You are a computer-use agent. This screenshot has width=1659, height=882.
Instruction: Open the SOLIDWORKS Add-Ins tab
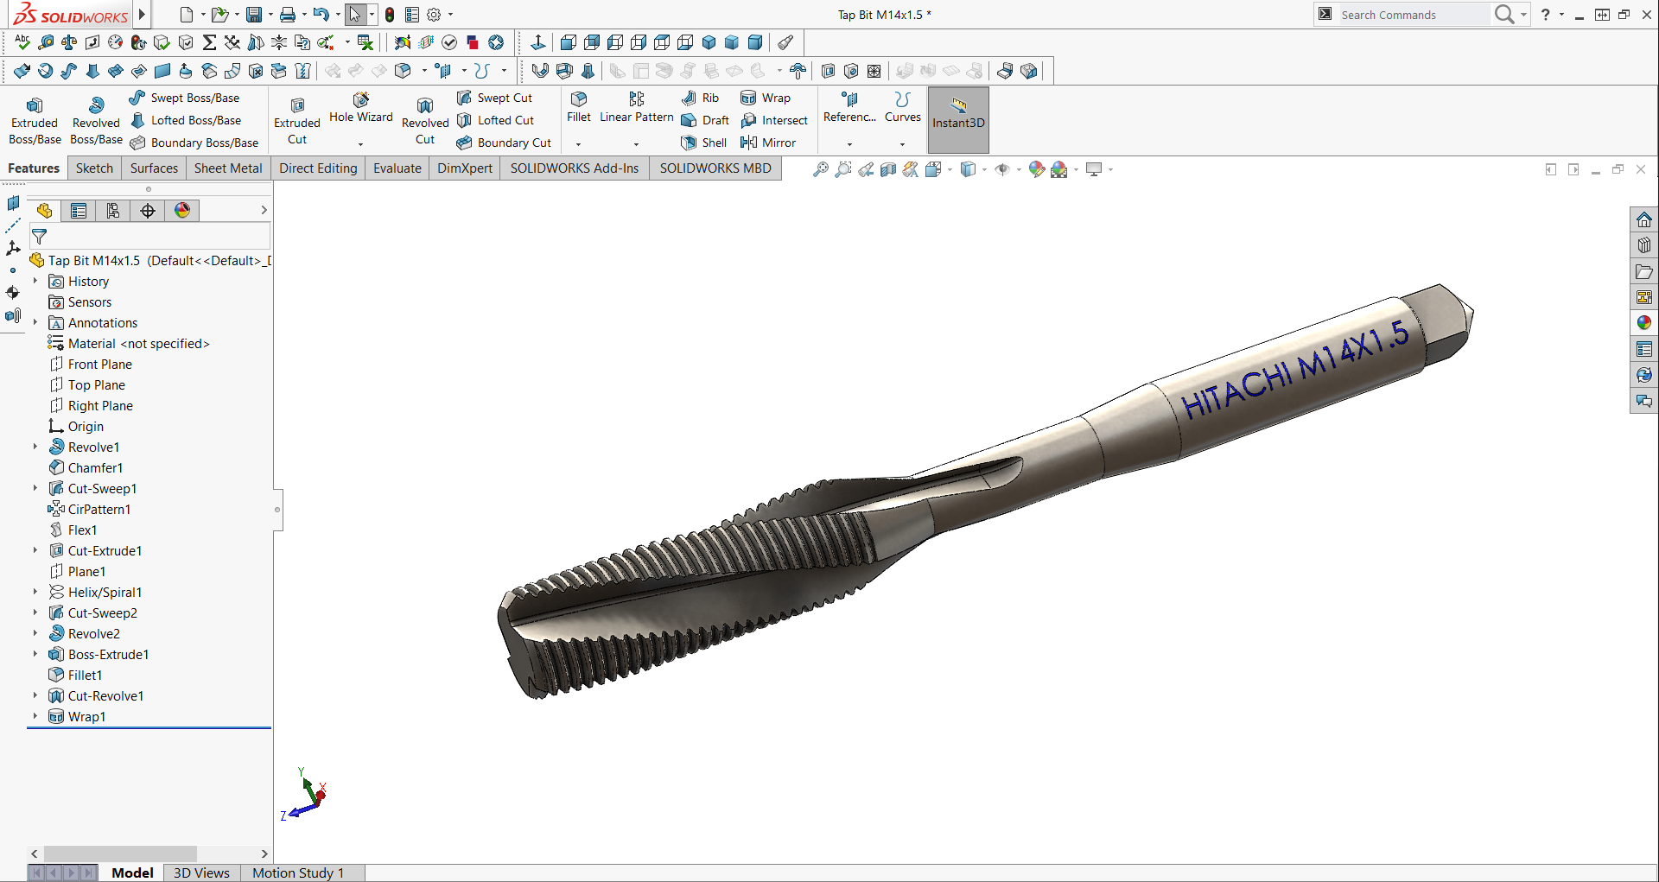pyautogui.click(x=575, y=168)
